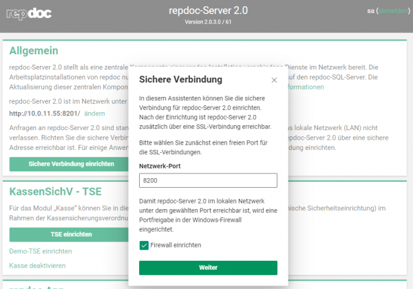Click the KassenSichV - TSE heading
Viewport: 413px width, 289px height.
(55, 191)
